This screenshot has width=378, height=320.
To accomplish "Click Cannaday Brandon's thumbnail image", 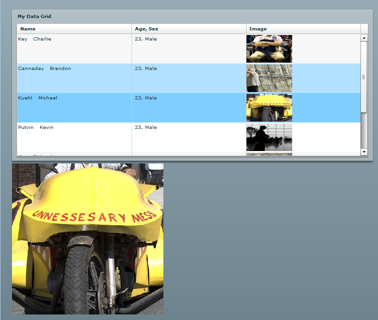I will (269, 78).
